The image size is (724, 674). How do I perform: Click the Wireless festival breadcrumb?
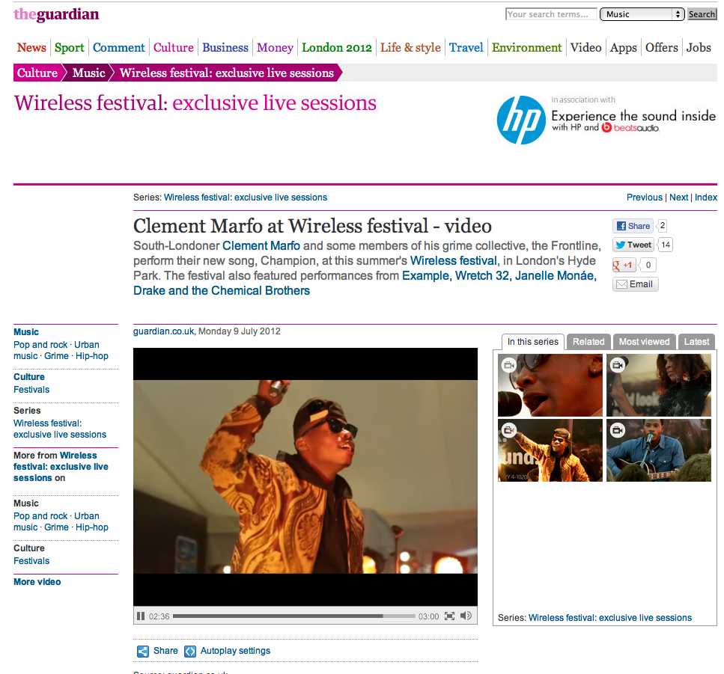point(227,73)
